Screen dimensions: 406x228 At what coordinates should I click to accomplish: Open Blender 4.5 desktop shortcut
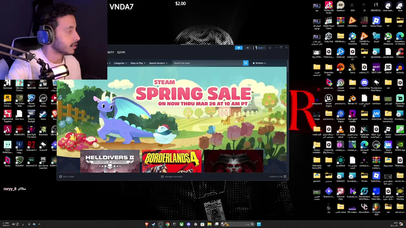(x=352, y=100)
